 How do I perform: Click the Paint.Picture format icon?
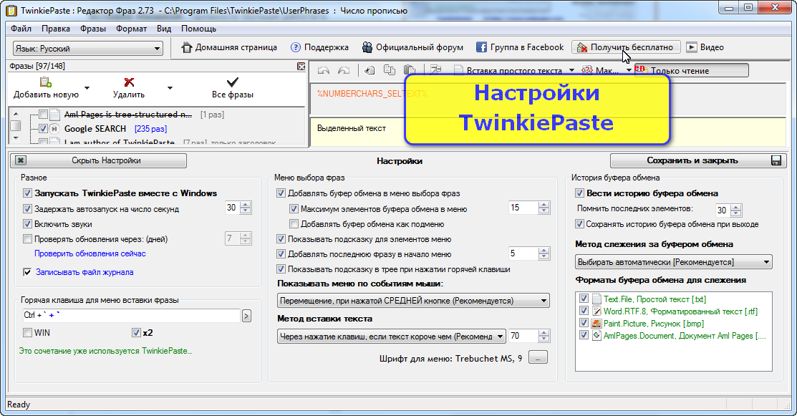point(596,324)
